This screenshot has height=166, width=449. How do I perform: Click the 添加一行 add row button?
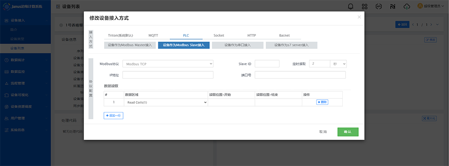(x=114, y=116)
